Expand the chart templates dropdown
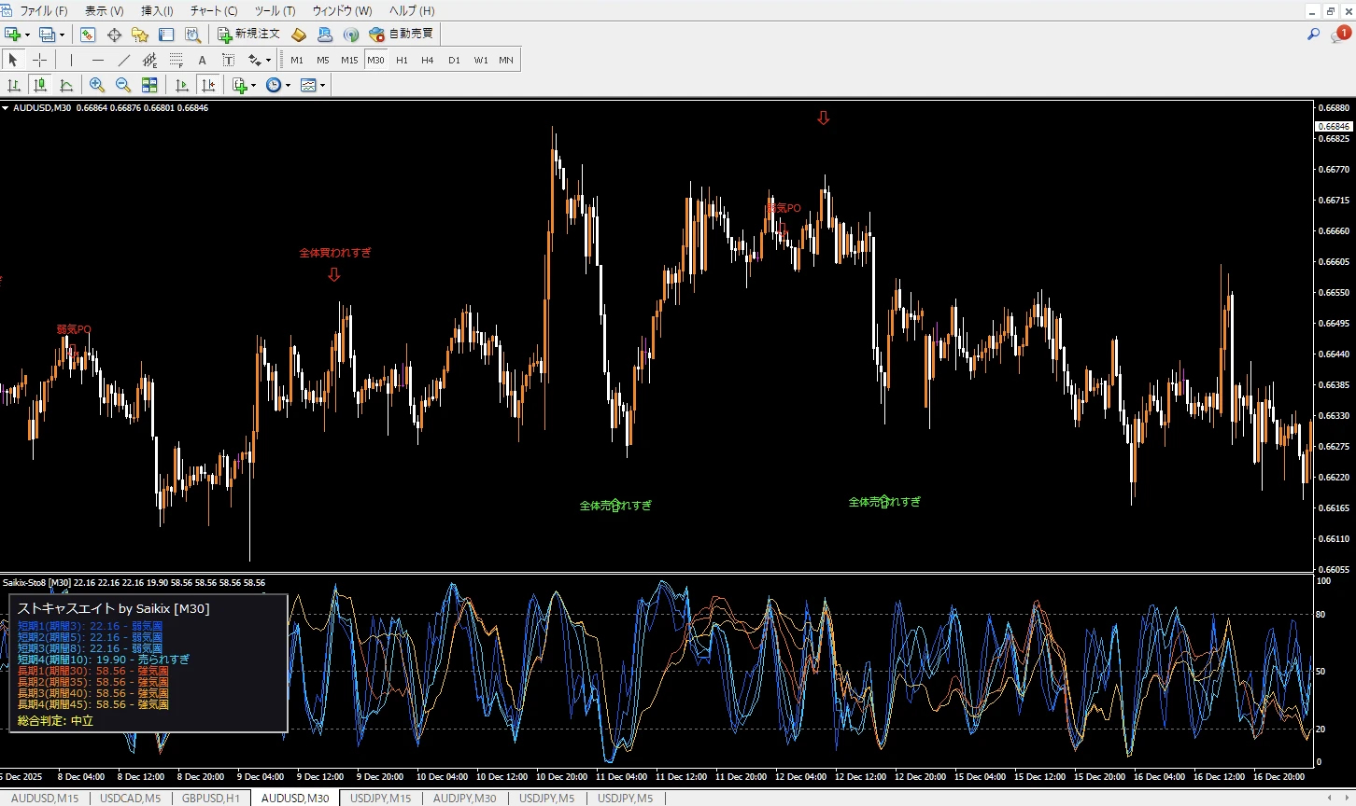Screen dimensions: 1356x806 point(322,85)
